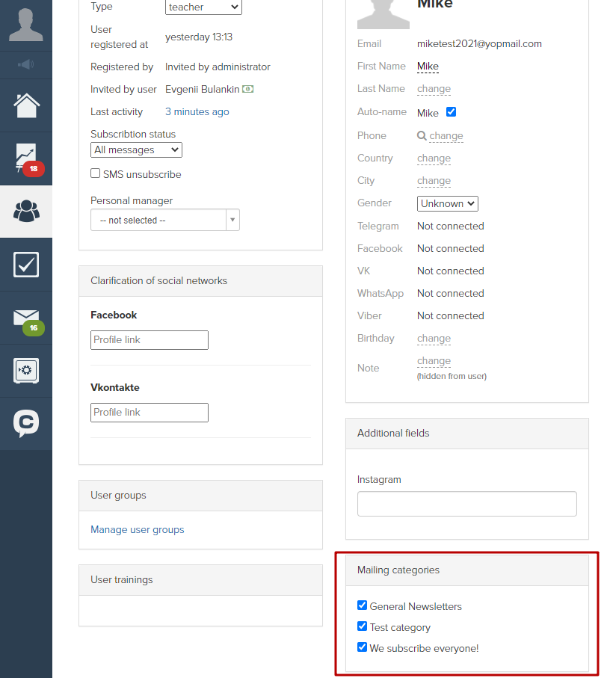
Task: Click change link for Last Name
Action: pyautogui.click(x=434, y=89)
